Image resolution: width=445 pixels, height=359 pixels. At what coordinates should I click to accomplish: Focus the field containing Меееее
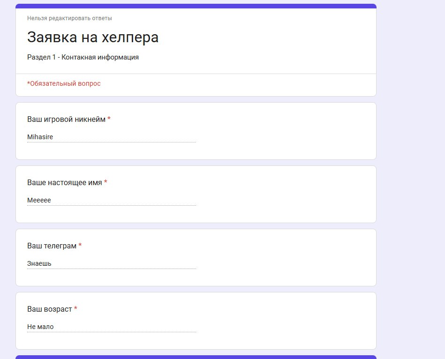pyautogui.click(x=112, y=200)
